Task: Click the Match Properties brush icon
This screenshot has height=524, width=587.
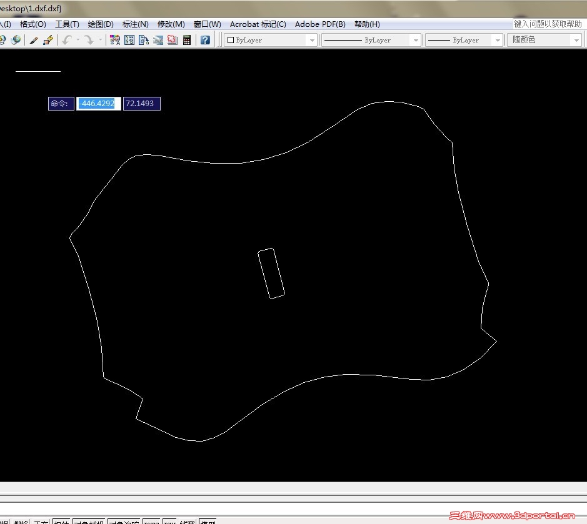Action: click(34, 40)
